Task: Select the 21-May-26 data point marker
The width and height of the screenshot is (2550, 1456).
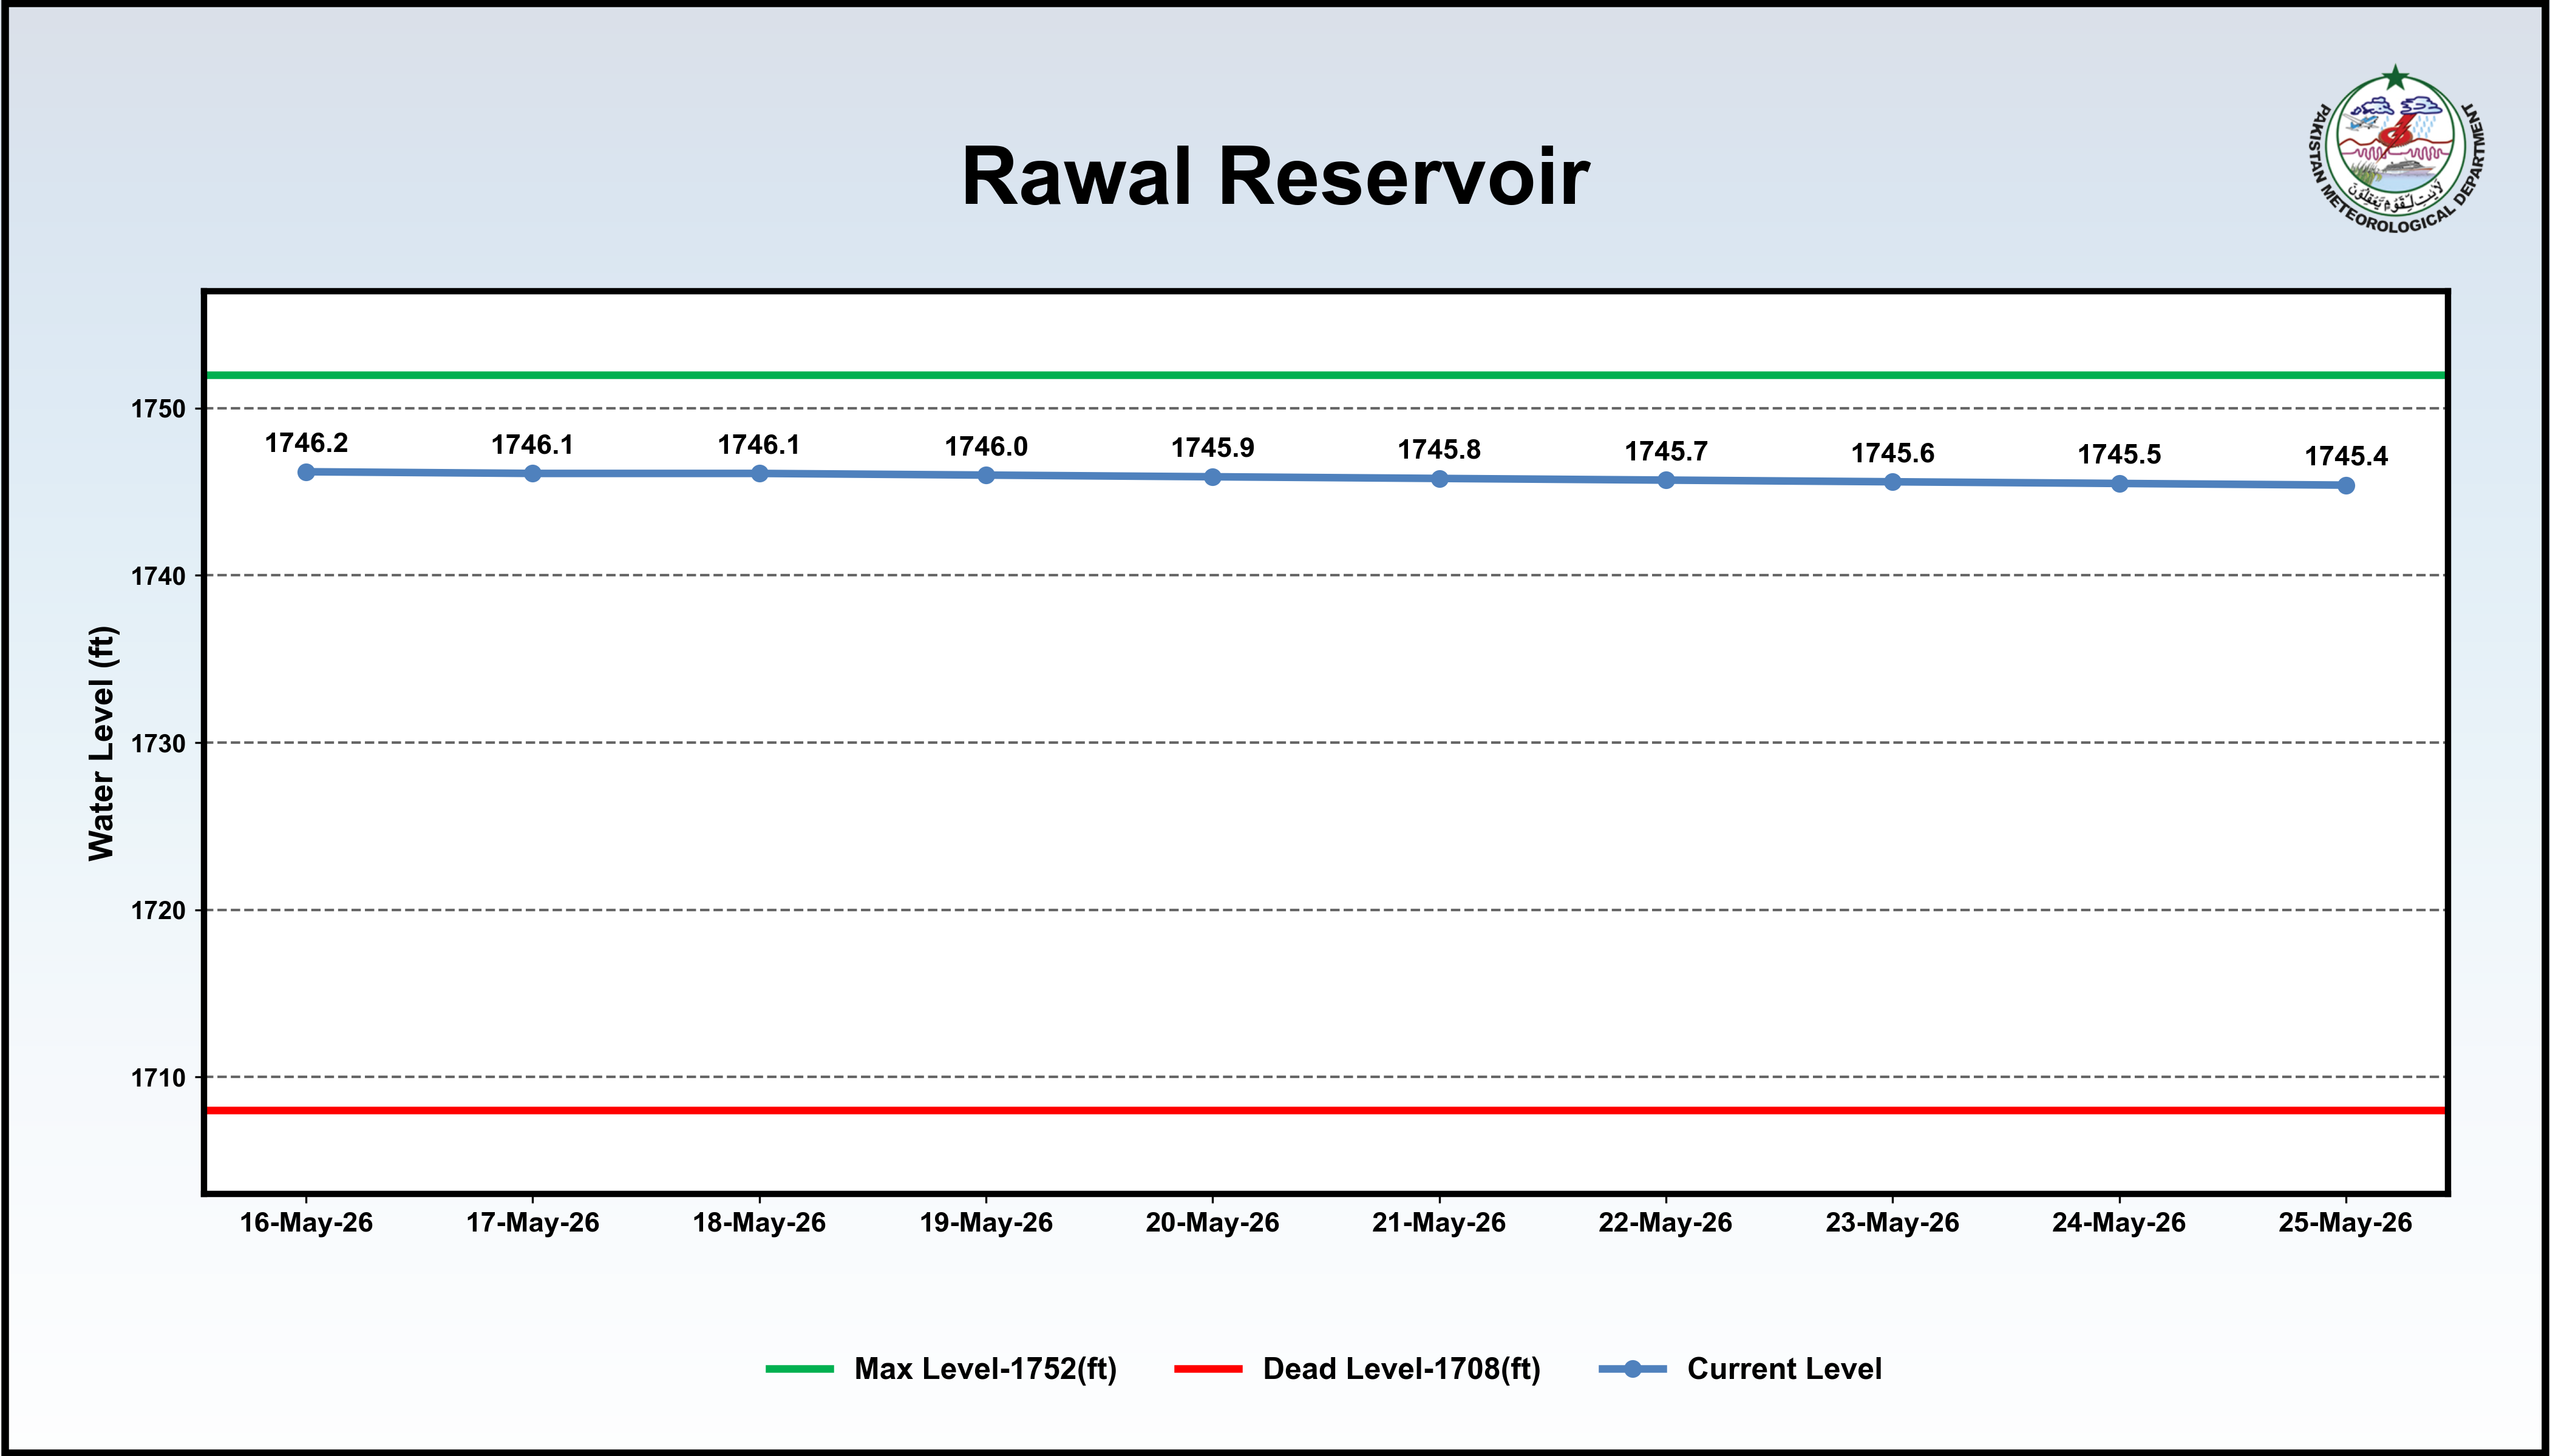Action: click(x=1439, y=479)
